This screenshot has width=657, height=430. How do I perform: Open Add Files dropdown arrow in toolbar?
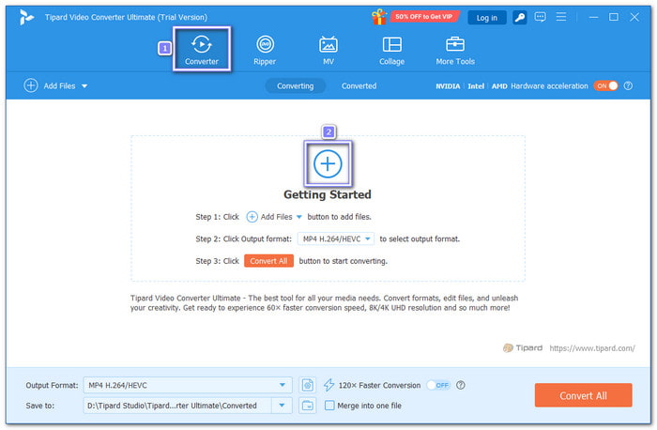tap(84, 86)
